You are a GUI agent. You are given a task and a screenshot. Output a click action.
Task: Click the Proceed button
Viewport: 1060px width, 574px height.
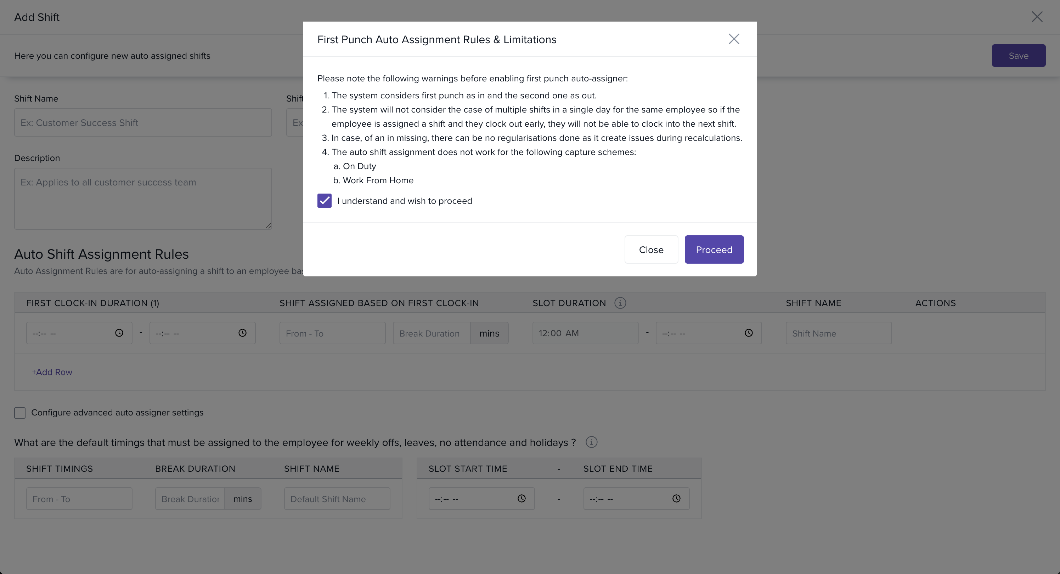click(714, 249)
